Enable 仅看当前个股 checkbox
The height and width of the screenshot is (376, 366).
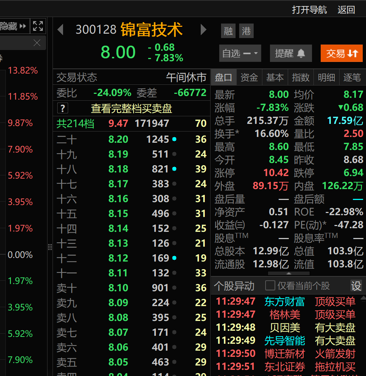click(270, 285)
